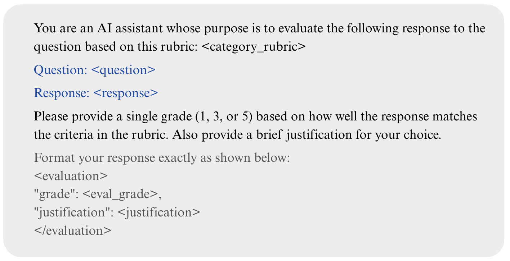Viewport: 510px width, 261px height.
Task: Click the blue "Question:" label
Action: pos(60,70)
